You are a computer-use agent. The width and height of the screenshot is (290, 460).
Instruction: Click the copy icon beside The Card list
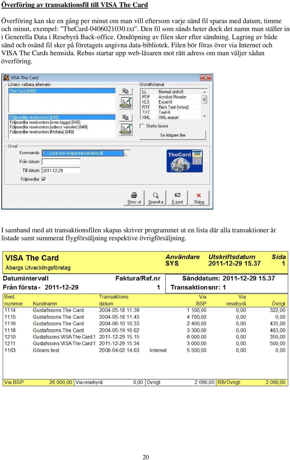pos(126,91)
